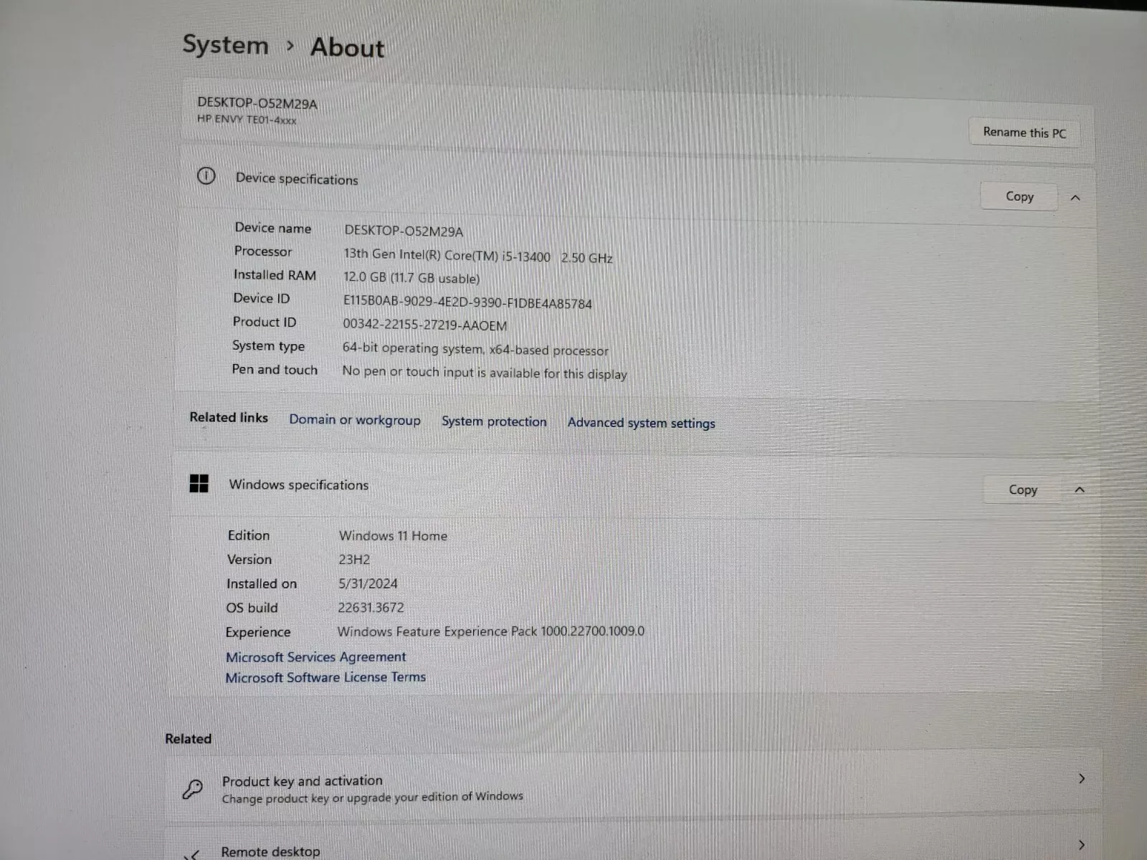Screen dimensions: 1147x860
Task: Open the Remote desktop chevron arrow
Action: (x=1081, y=846)
